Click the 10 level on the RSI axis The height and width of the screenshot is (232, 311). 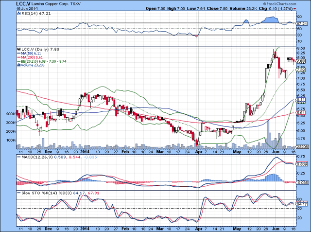(299, 41)
